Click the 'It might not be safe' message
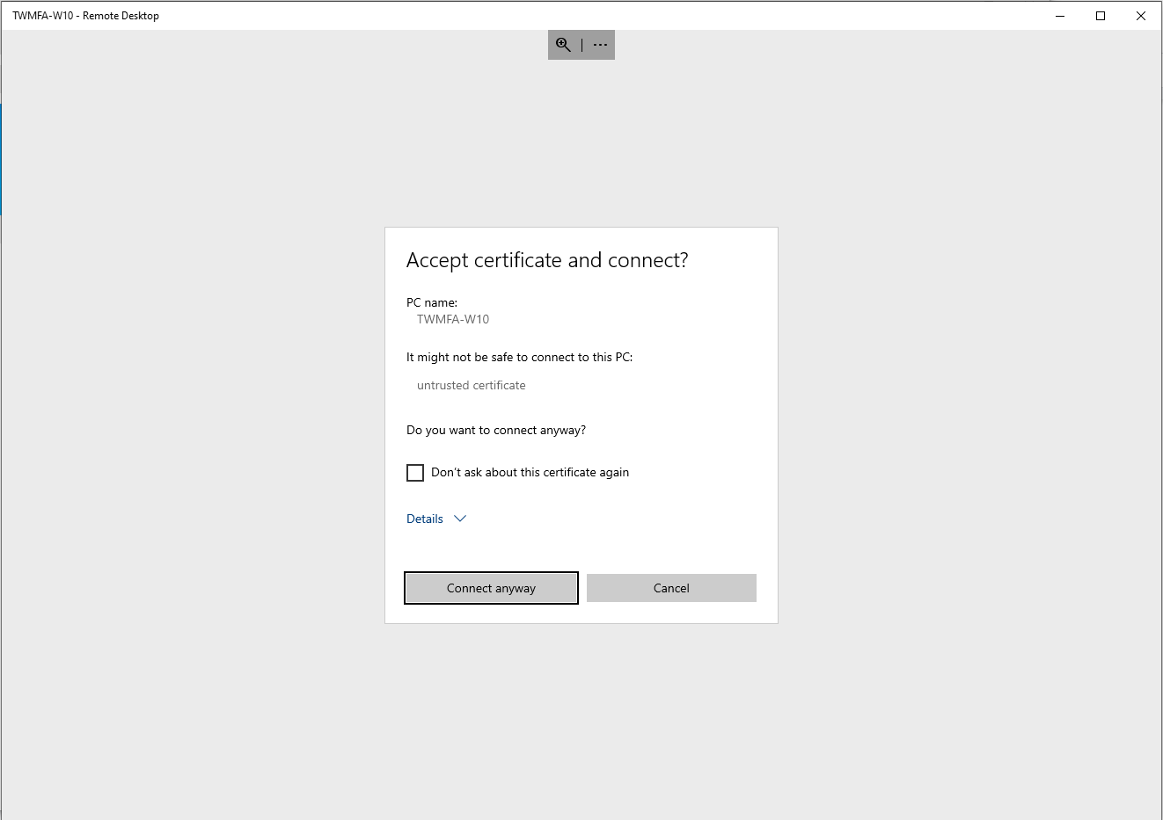The width and height of the screenshot is (1163, 820). point(519,357)
